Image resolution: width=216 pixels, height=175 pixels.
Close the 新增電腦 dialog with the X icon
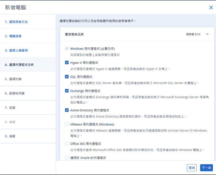coord(211,7)
